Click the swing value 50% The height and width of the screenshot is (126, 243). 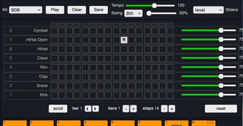(x=183, y=13)
